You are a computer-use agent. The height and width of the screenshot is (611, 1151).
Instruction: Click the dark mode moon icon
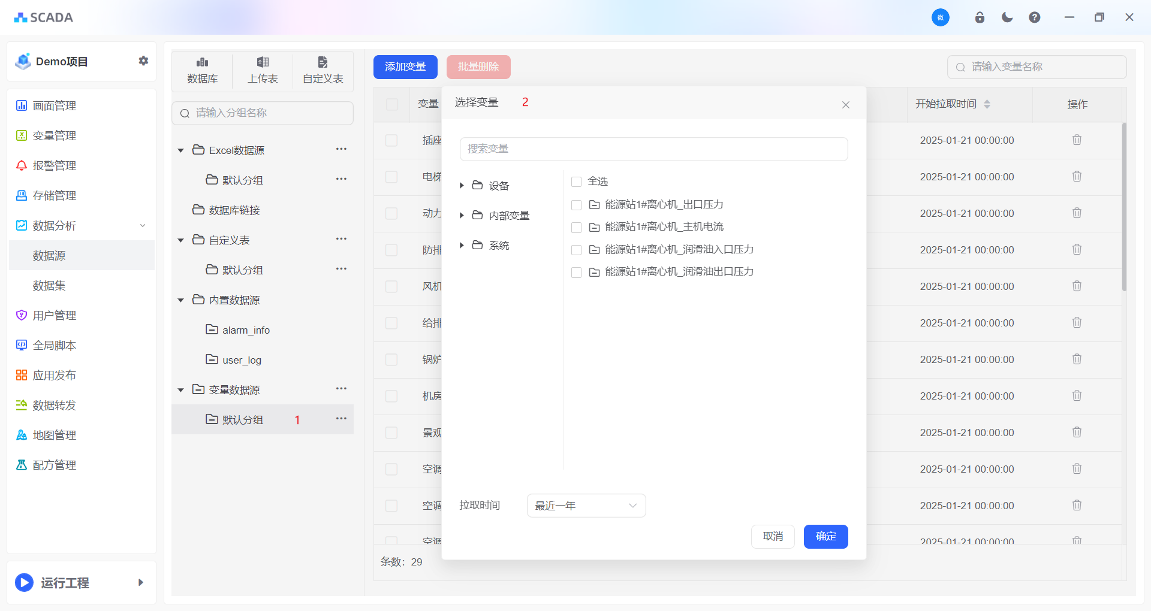point(1007,17)
